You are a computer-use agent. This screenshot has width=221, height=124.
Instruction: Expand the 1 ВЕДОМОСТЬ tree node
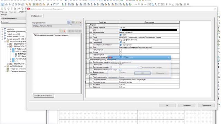tap(8, 44)
